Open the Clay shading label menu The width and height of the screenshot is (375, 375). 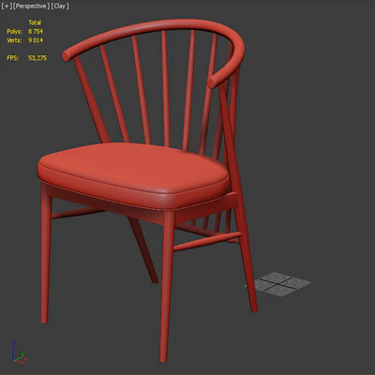tap(60, 6)
